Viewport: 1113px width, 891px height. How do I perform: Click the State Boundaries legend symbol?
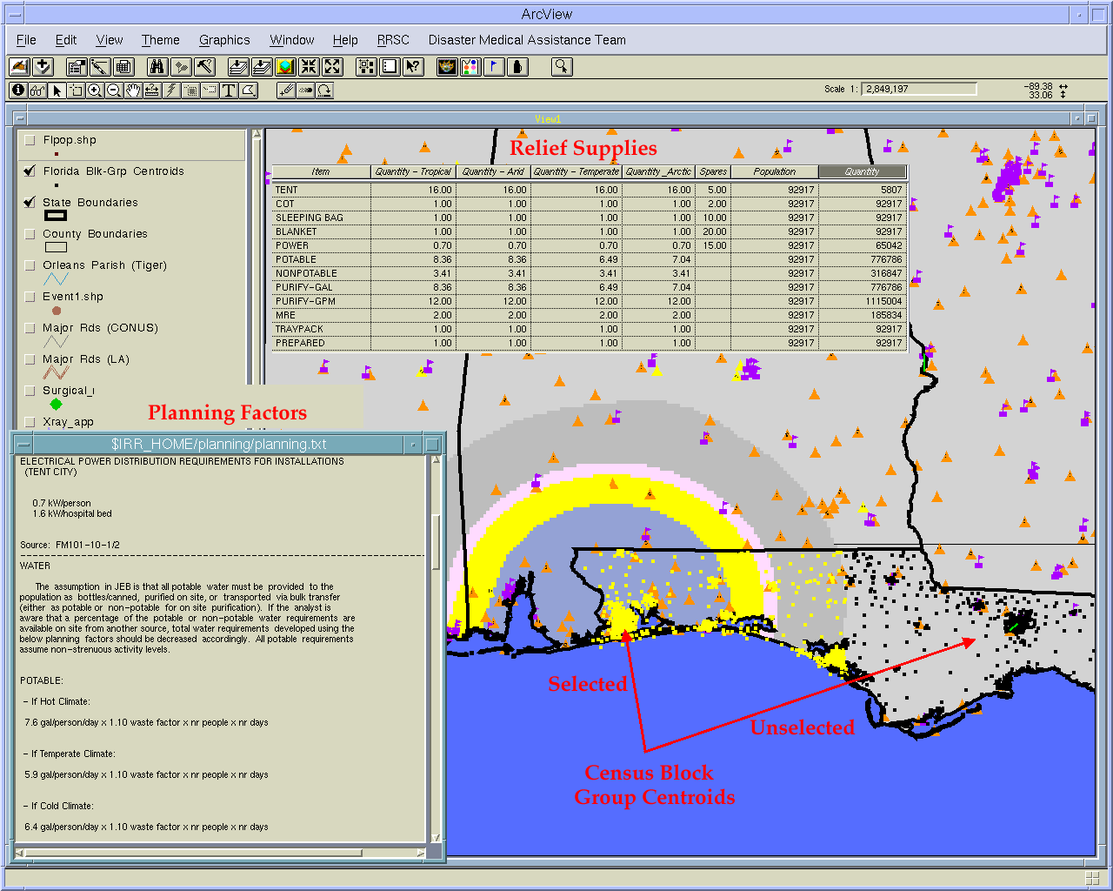click(x=56, y=216)
